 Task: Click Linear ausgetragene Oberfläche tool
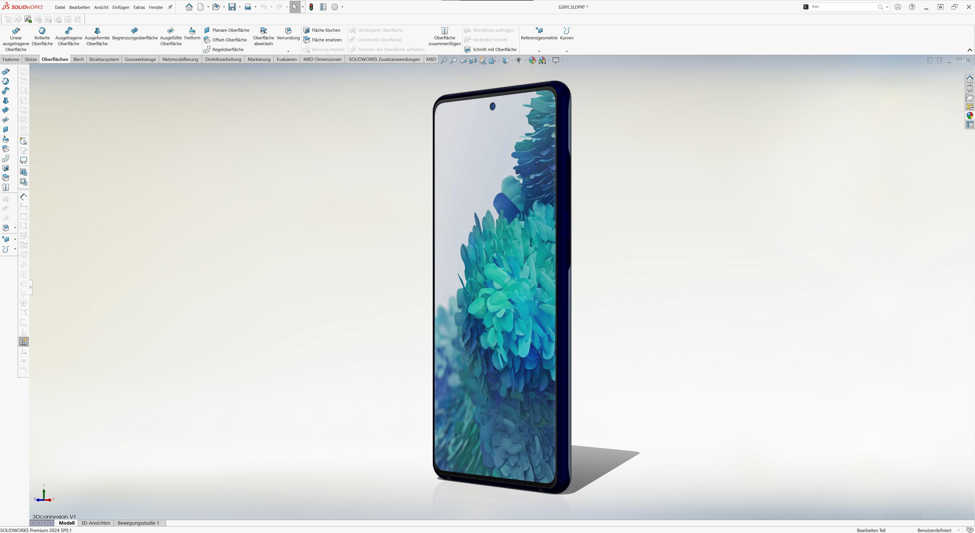click(x=16, y=39)
